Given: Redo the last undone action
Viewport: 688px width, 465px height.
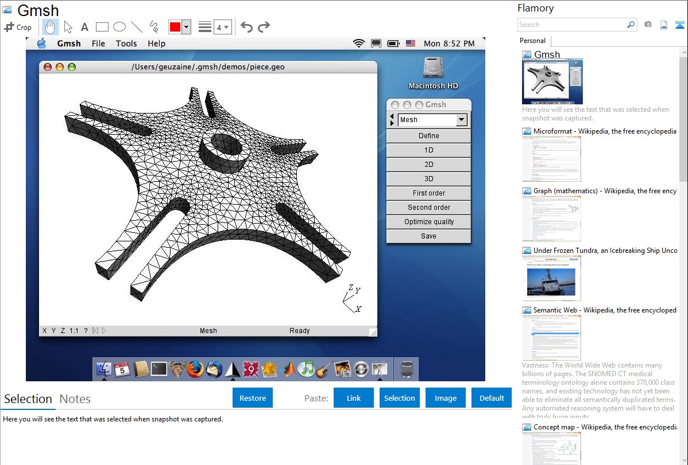Looking at the screenshot, I should (x=264, y=27).
